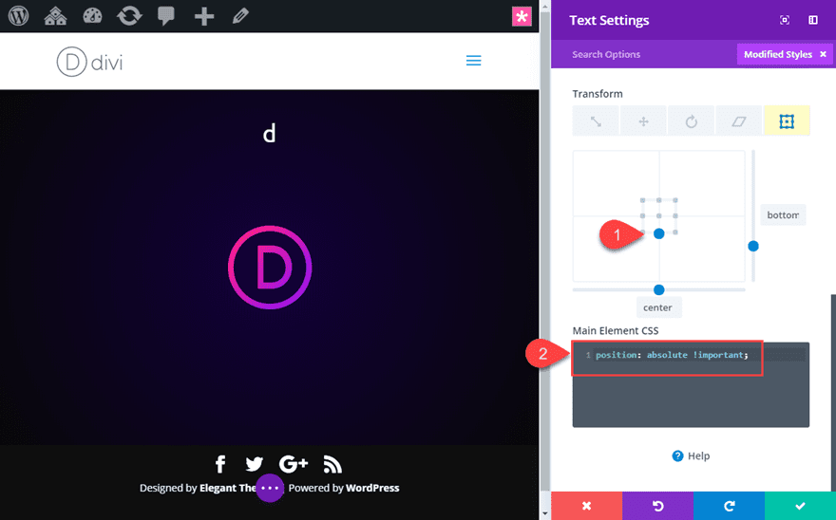
Task: Follow the WordPress footer link
Action: click(x=372, y=488)
